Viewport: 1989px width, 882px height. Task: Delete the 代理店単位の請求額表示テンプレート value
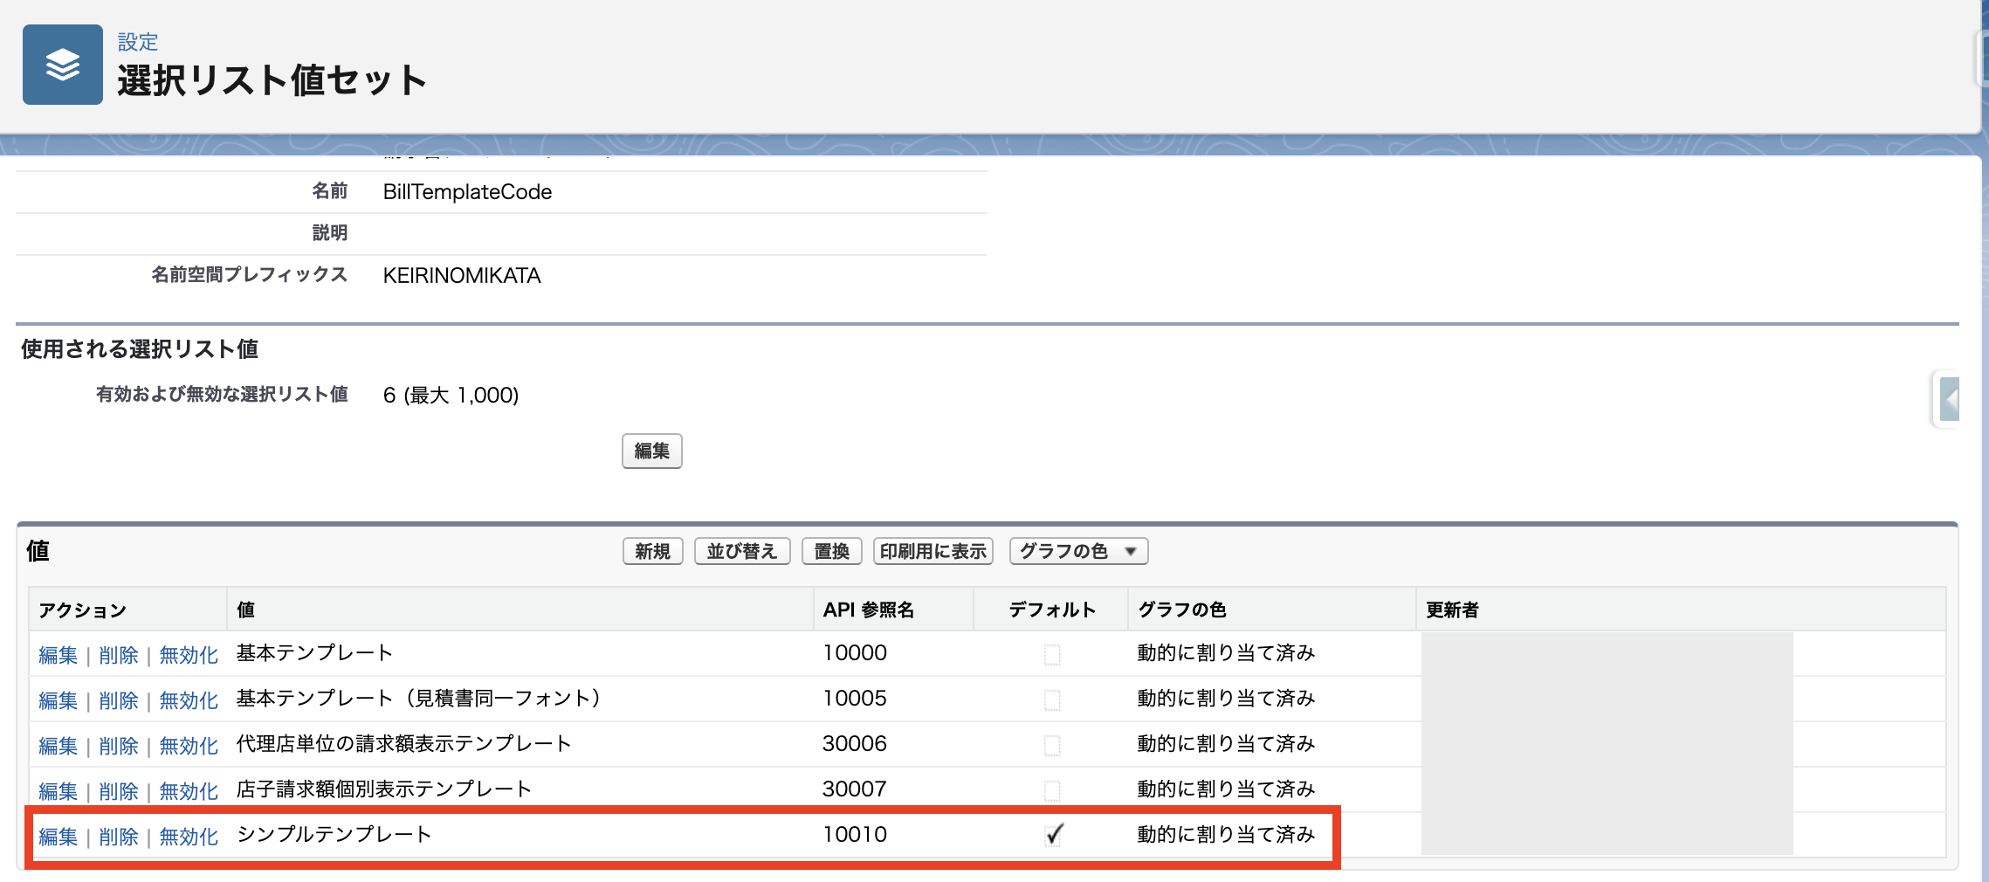[x=118, y=745]
